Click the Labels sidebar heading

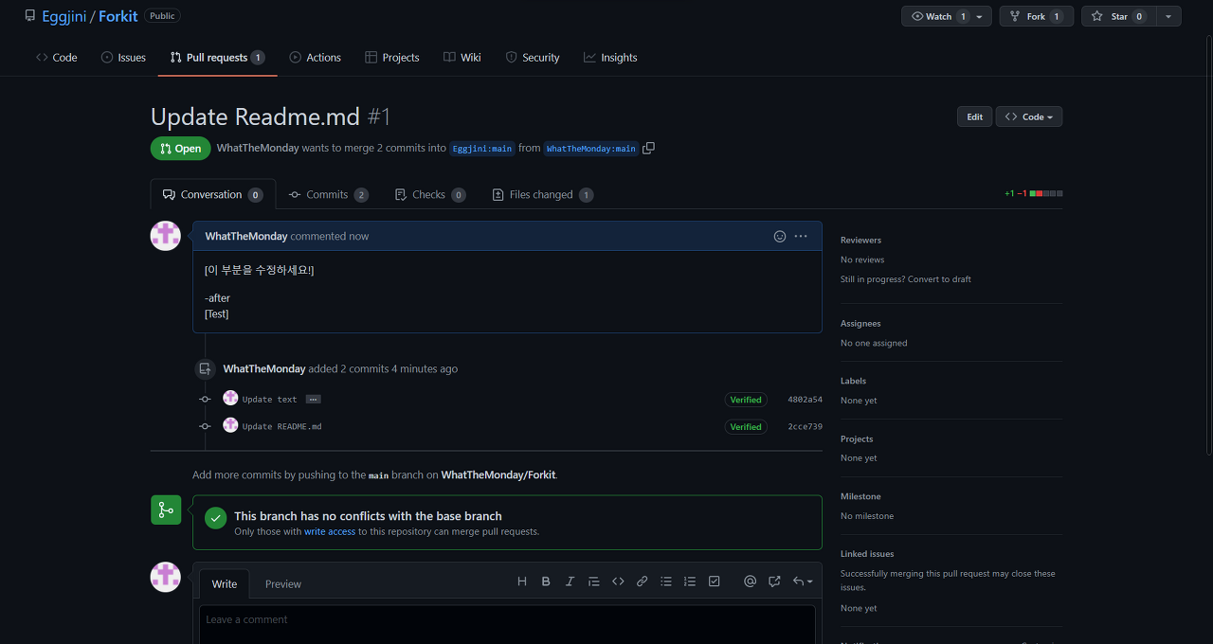[x=853, y=381]
